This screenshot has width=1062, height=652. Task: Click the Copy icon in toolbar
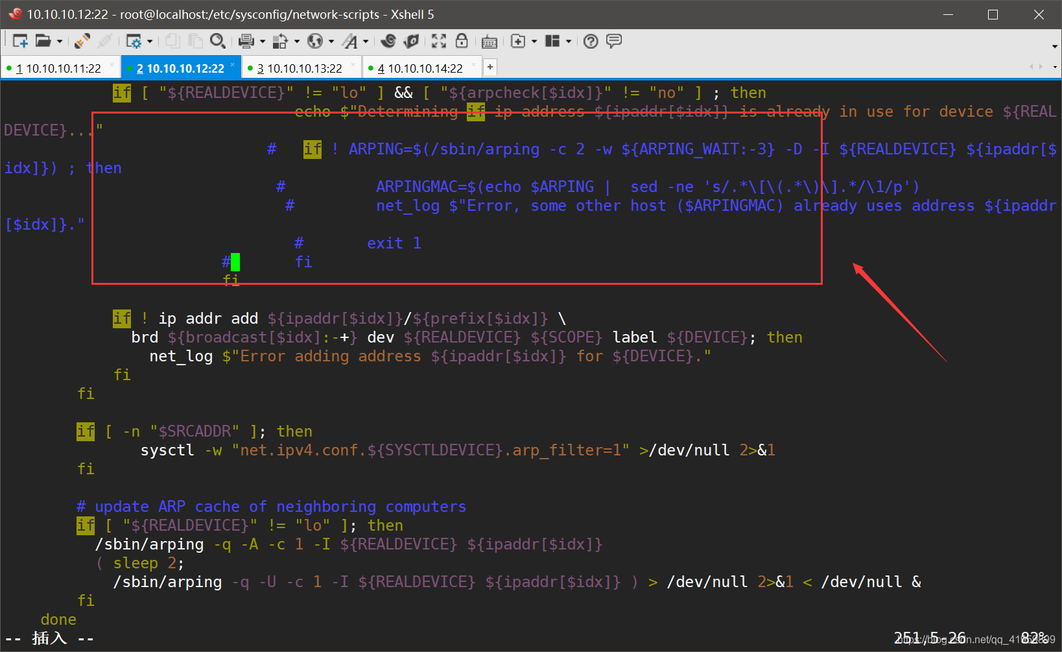[172, 42]
